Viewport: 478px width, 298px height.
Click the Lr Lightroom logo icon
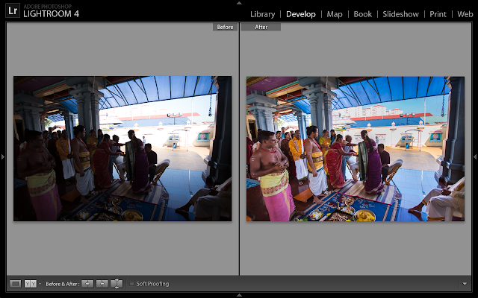13,10
